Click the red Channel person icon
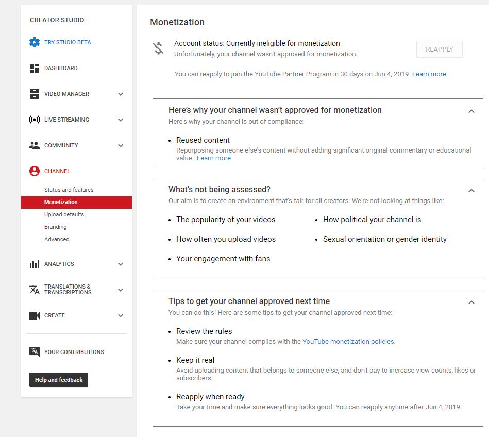 click(35, 171)
